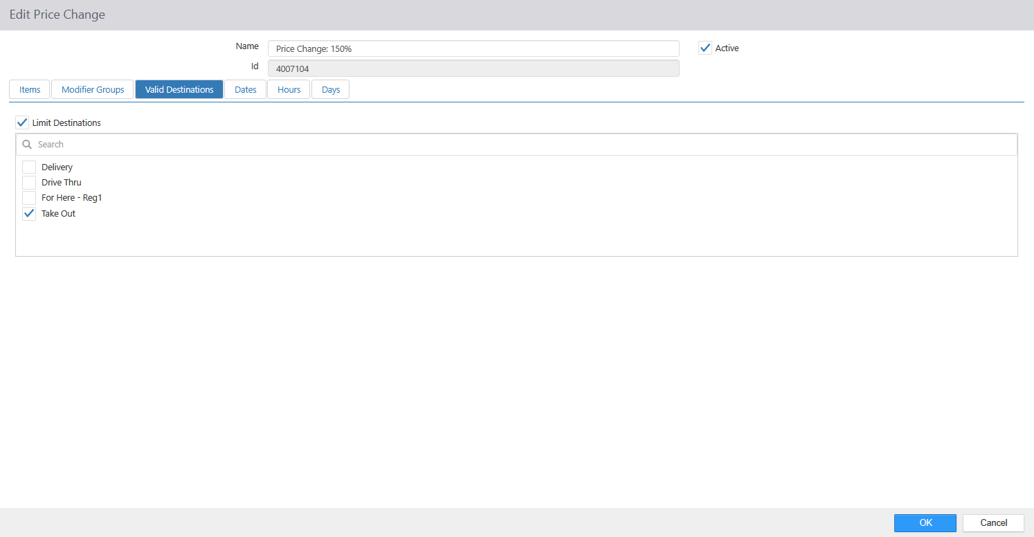Open the Dates tab

(x=246, y=90)
